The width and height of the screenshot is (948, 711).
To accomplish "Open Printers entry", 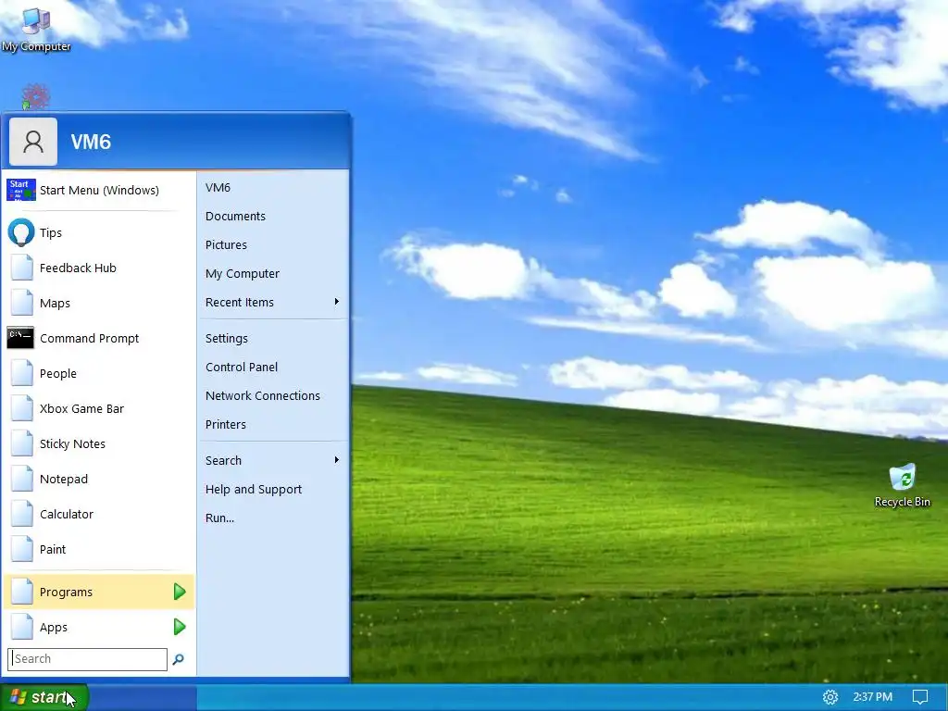I will click(x=226, y=424).
